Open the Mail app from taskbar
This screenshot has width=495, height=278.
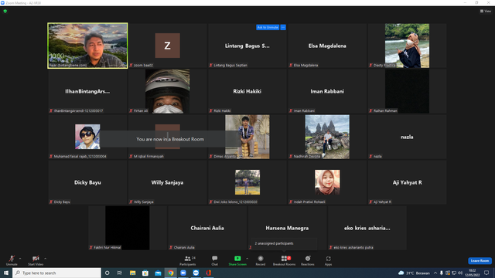pyautogui.click(x=158, y=273)
